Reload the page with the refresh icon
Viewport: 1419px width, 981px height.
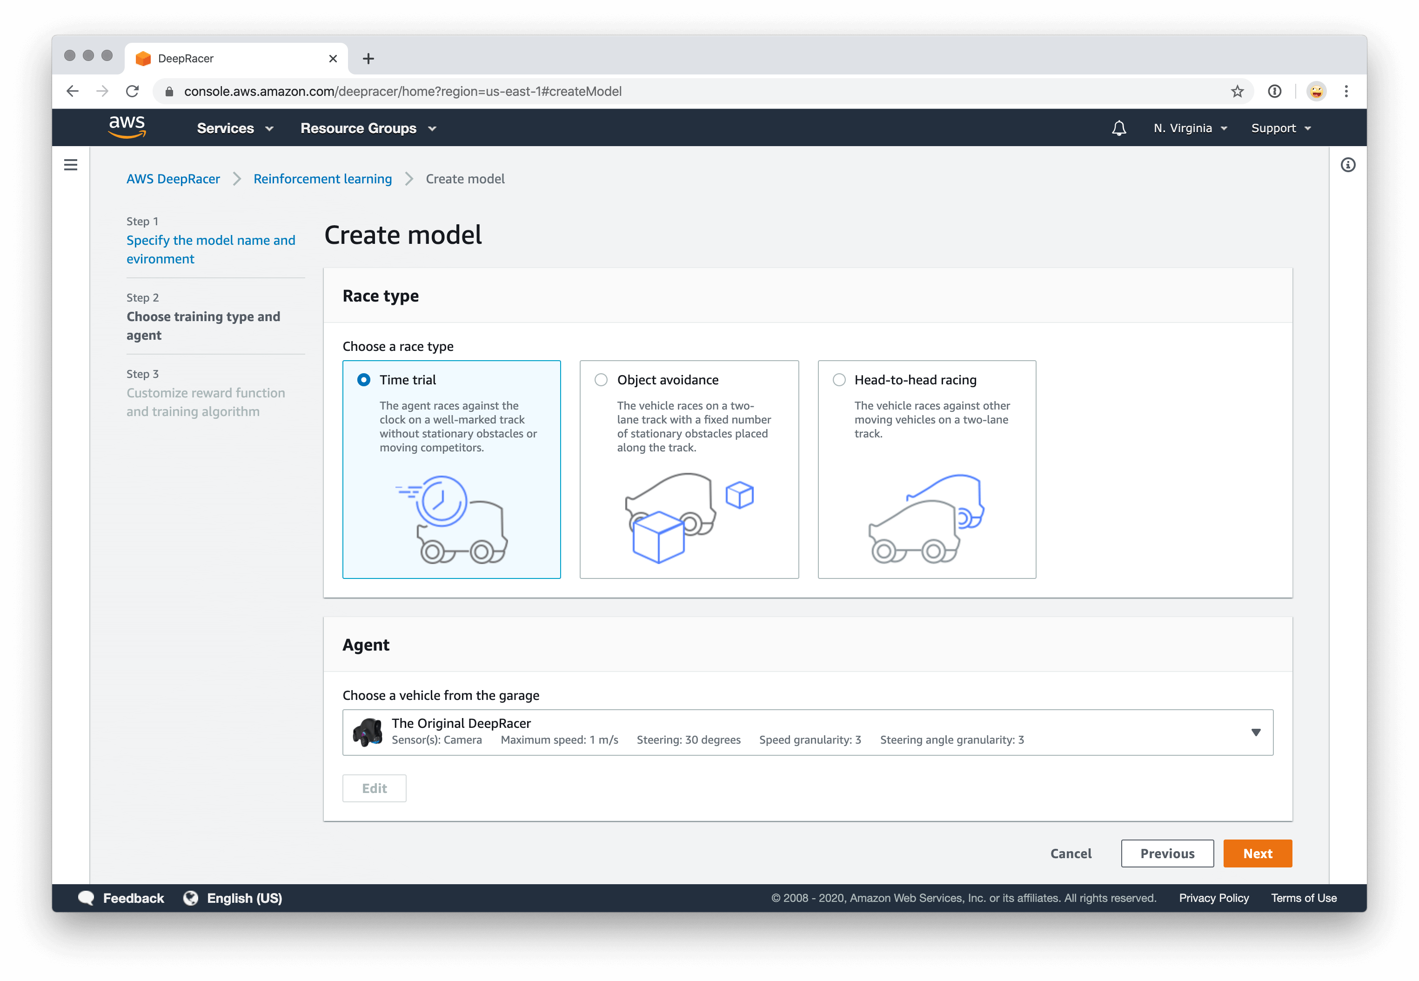132,91
